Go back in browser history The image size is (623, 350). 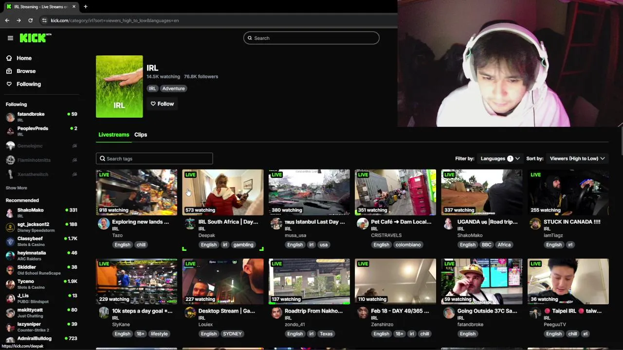[7, 20]
